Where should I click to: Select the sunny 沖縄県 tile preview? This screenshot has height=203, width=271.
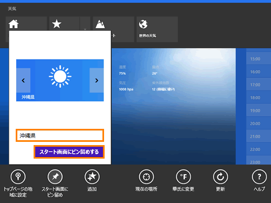click(x=60, y=80)
